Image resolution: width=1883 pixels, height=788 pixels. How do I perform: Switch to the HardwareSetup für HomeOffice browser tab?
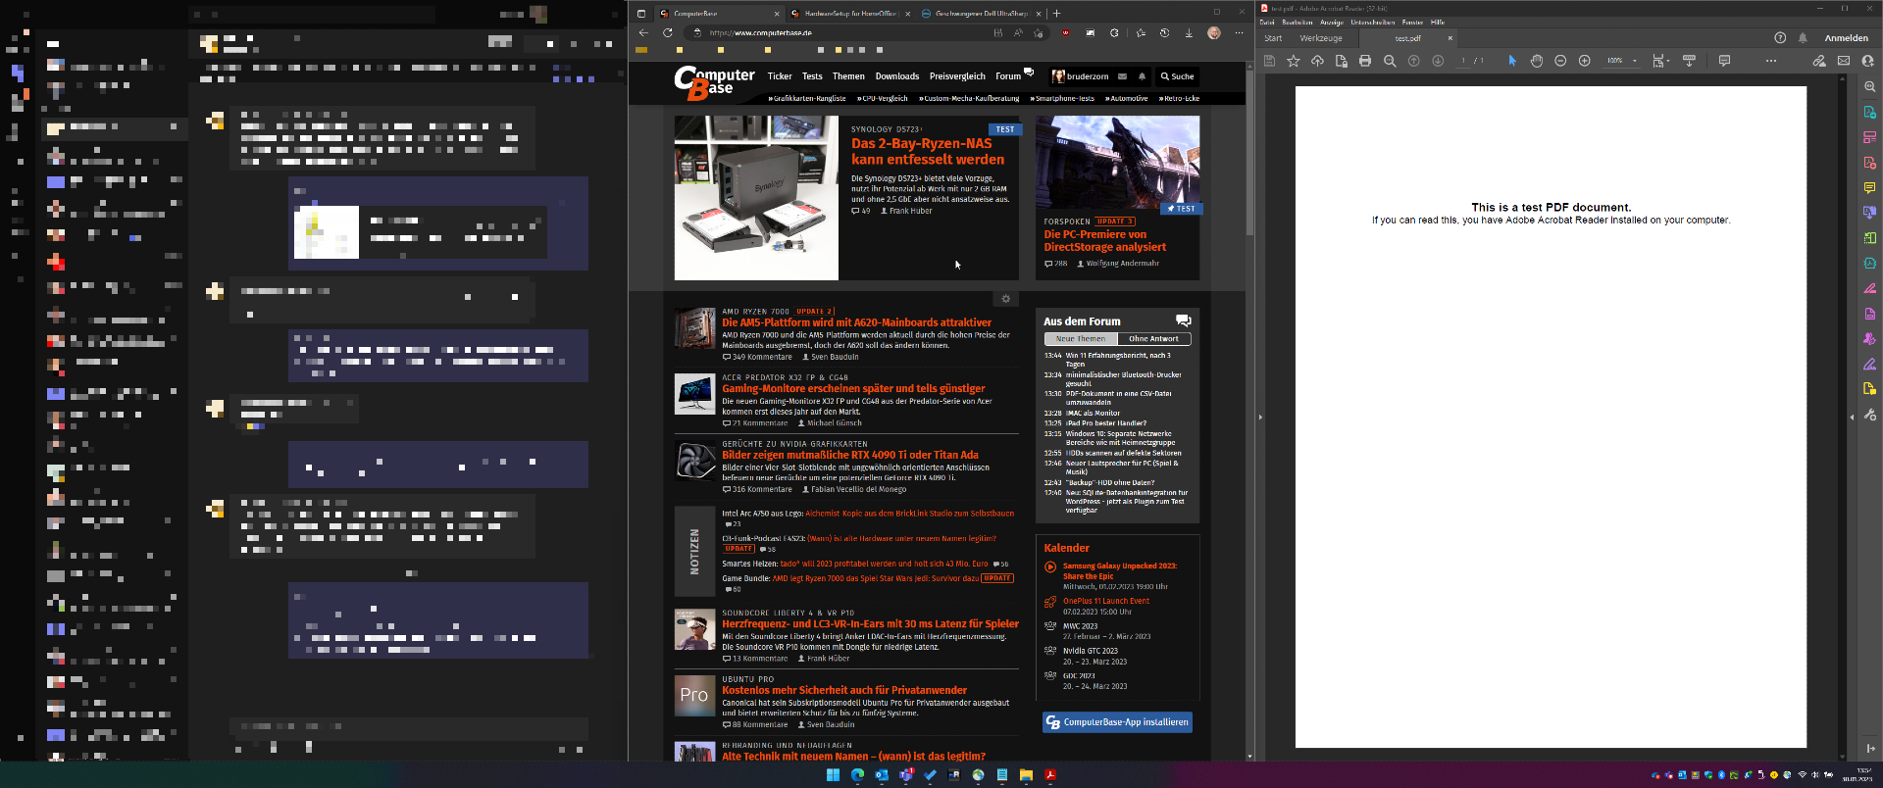tap(849, 14)
